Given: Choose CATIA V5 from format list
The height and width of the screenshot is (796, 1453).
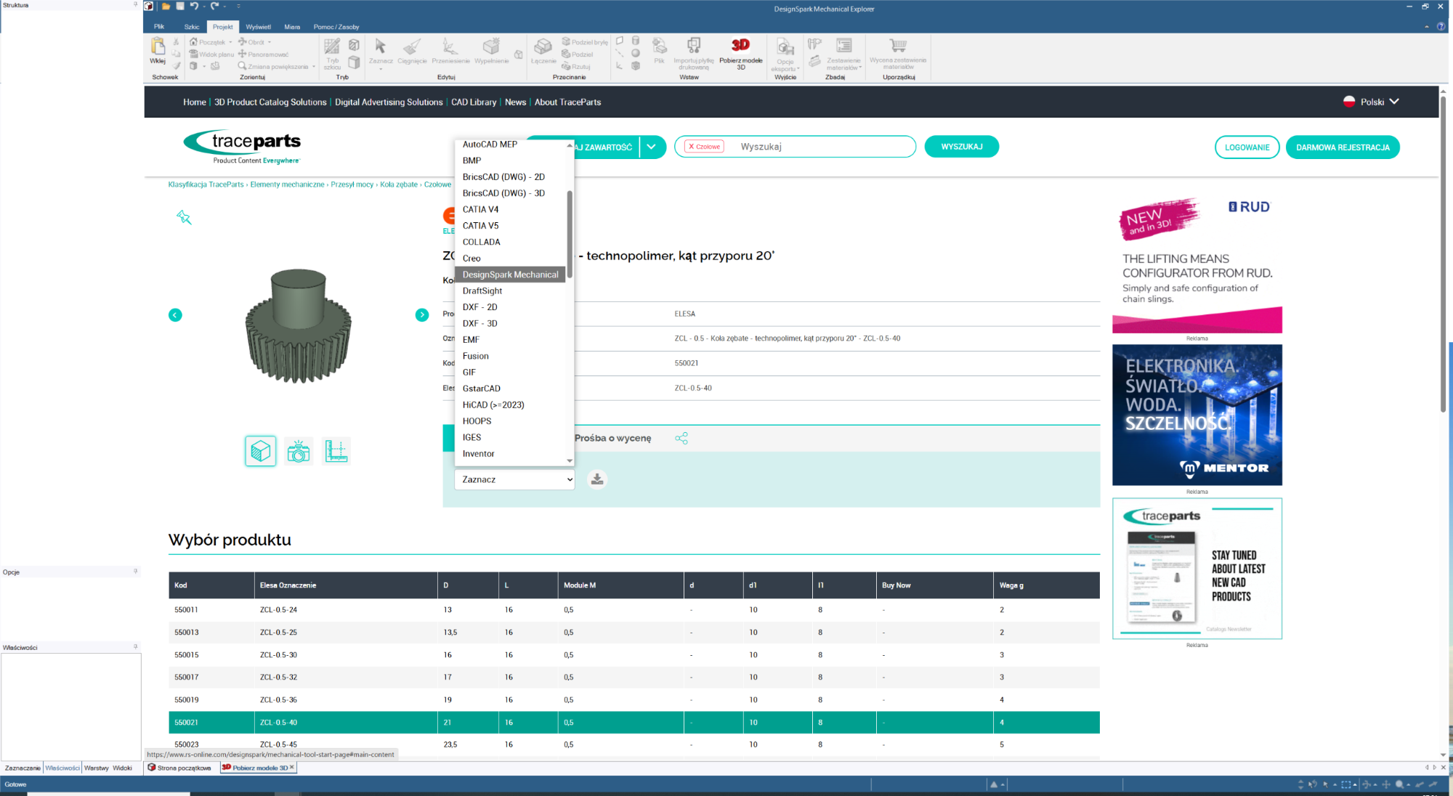Looking at the screenshot, I should click(x=510, y=226).
